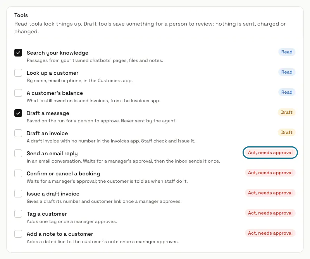This screenshot has width=310, height=259.
Task: Select the 'Look up a customer' label
Action: click(x=53, y=73)
